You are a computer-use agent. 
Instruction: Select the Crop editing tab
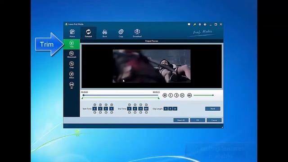click(72, 65)
